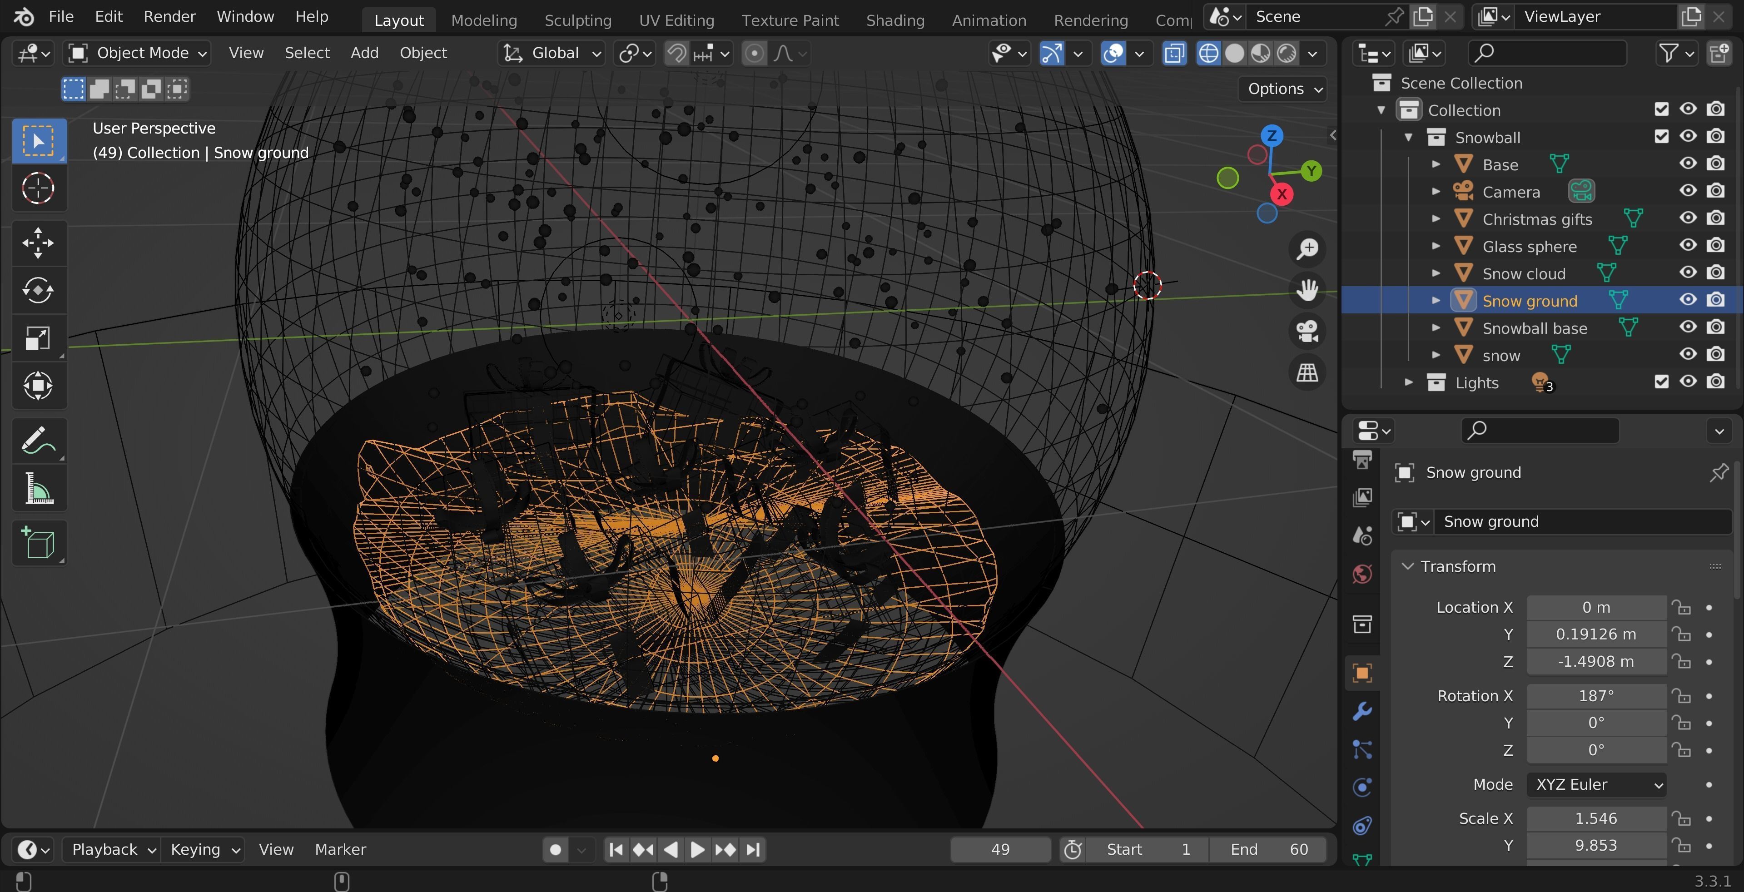Collapse the Transform panel
Image resolution: width=1744 pixels, height=892 pixels.
[x=1408, y=566]
